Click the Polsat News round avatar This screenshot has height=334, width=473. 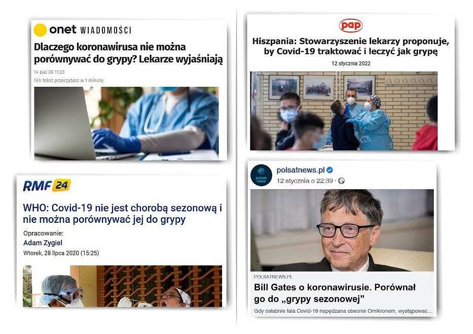261,175
